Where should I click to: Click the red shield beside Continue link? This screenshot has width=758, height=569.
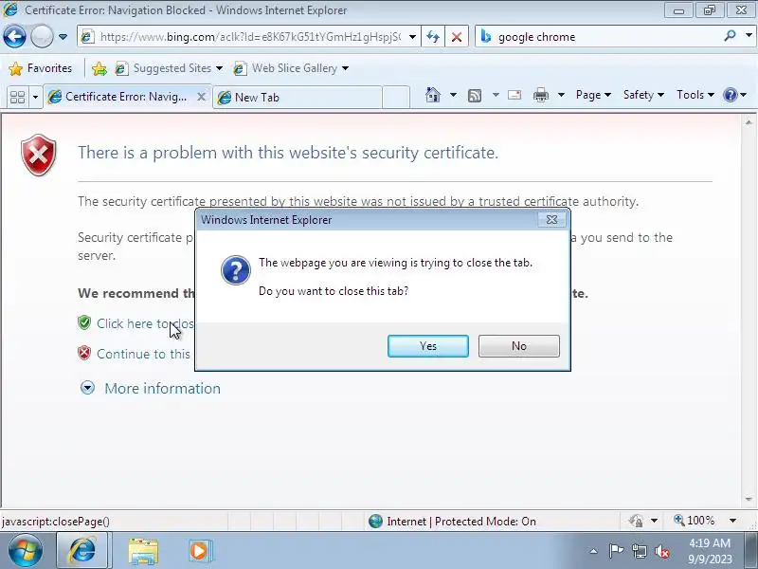click(84, 353)
